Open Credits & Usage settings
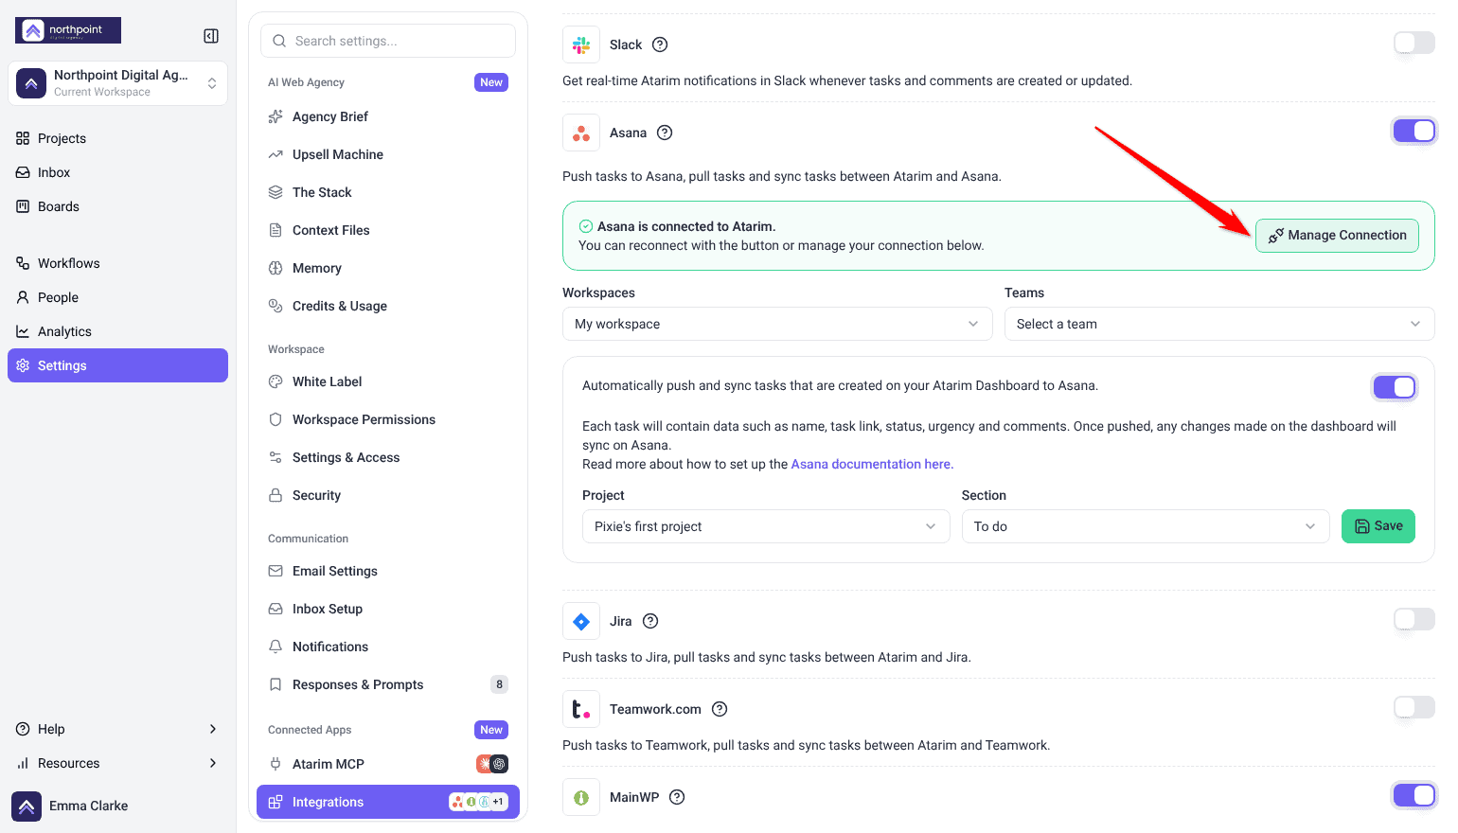 [388, 306]
